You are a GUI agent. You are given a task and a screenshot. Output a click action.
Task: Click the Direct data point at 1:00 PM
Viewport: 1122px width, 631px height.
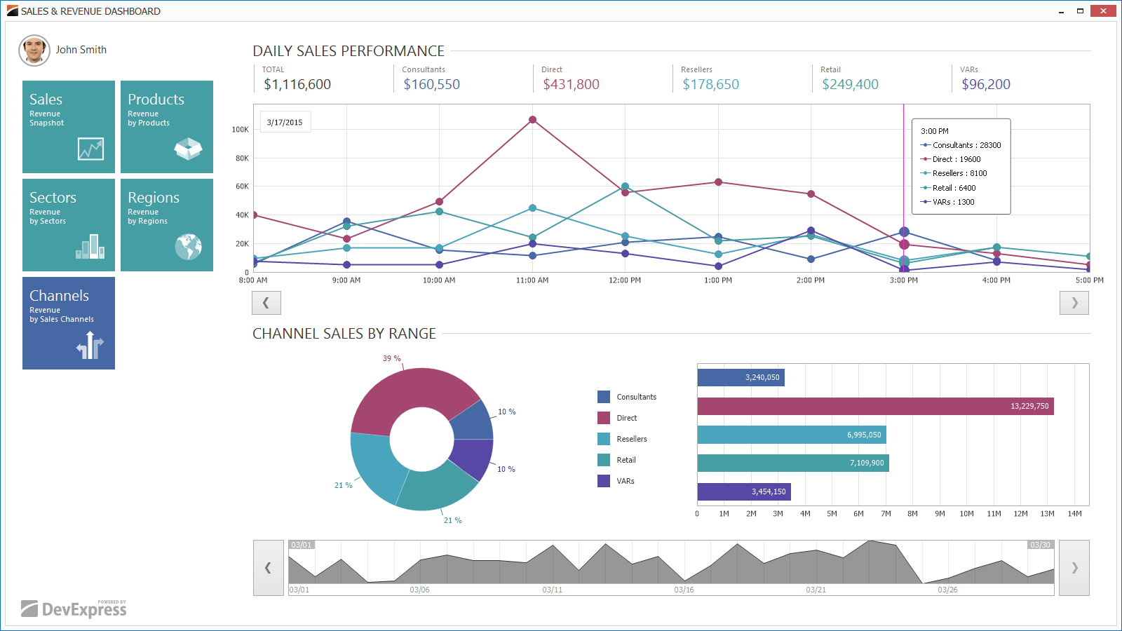click(x=718, y=182)
